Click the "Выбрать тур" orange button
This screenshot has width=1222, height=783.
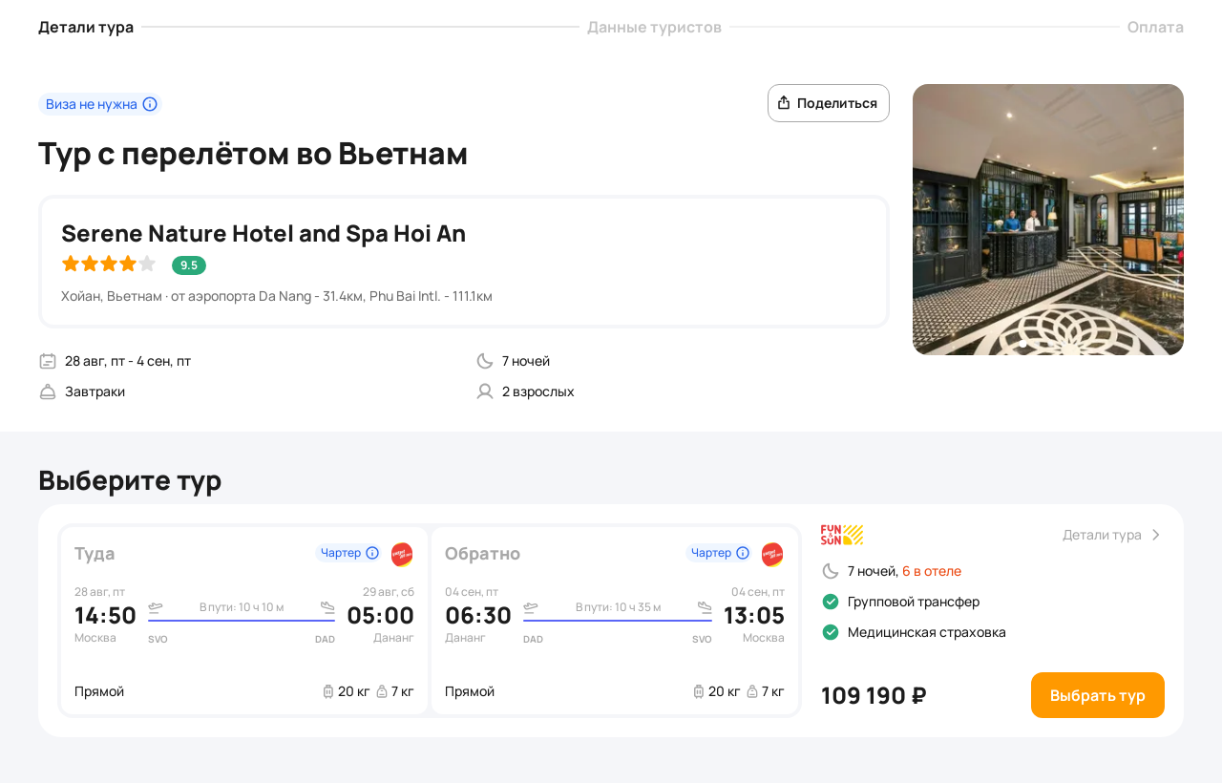click(1098, 695)
